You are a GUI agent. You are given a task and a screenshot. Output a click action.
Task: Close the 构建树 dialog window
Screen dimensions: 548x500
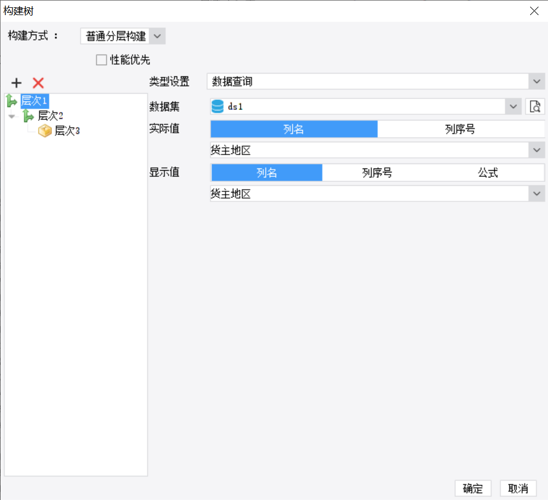534,11
